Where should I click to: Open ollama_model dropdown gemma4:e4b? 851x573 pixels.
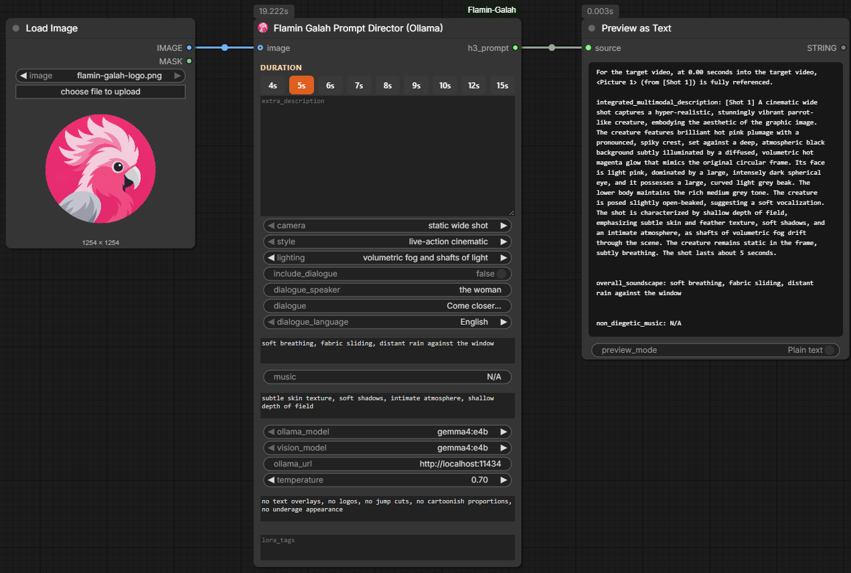[388, 432]
